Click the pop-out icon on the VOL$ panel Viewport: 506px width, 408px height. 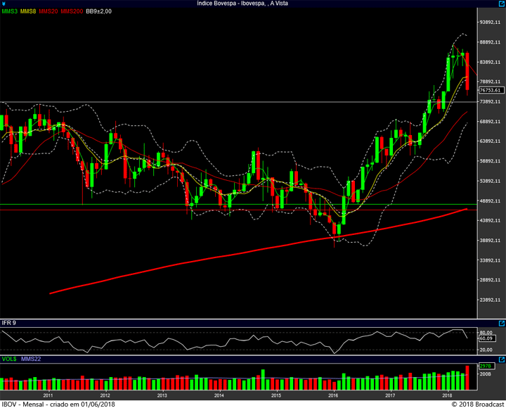tap(500, 359)
